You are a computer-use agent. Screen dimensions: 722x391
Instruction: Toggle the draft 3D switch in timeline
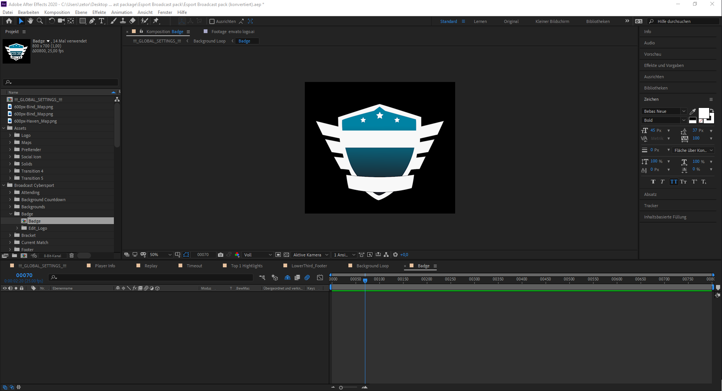275,277
